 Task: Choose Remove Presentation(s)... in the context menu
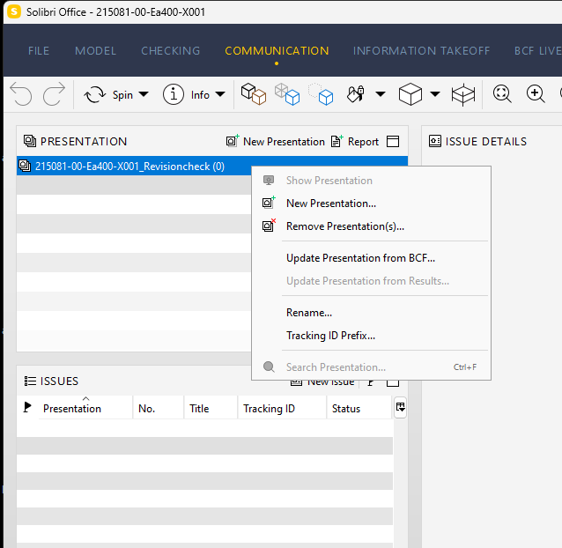(372, 226)
